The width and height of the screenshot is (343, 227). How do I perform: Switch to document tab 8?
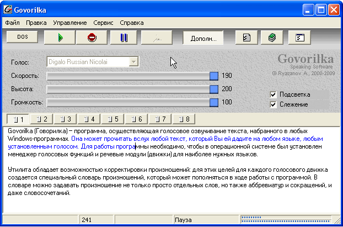coord(184,119)
